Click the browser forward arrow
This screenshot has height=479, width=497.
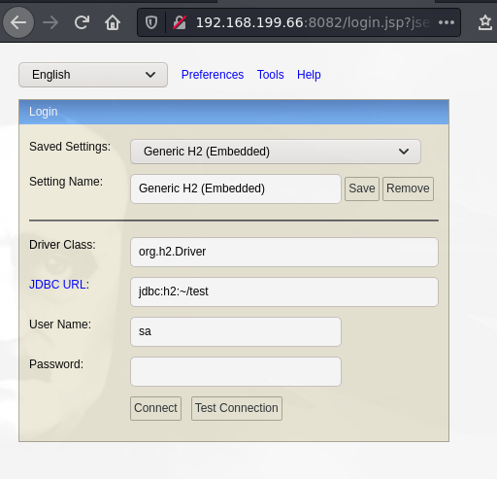[50, 22]
